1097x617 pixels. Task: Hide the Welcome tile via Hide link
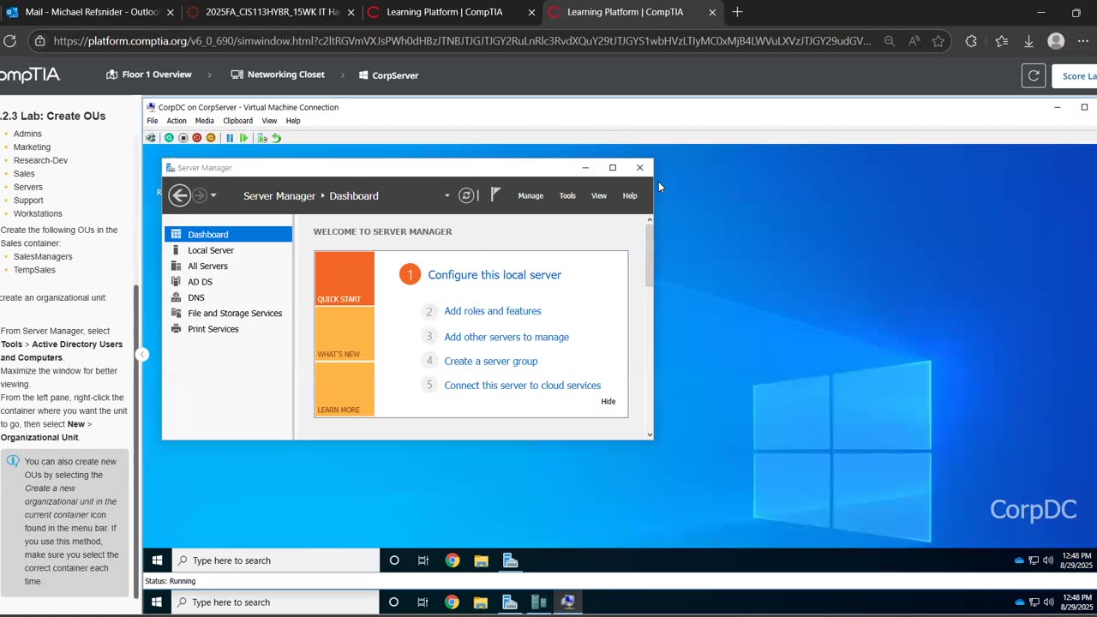(608, 401)
